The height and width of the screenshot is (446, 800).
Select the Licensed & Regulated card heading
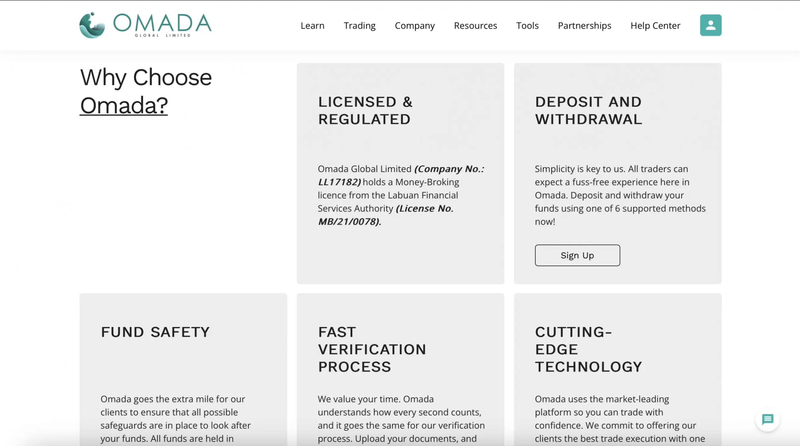pos(365,110)
